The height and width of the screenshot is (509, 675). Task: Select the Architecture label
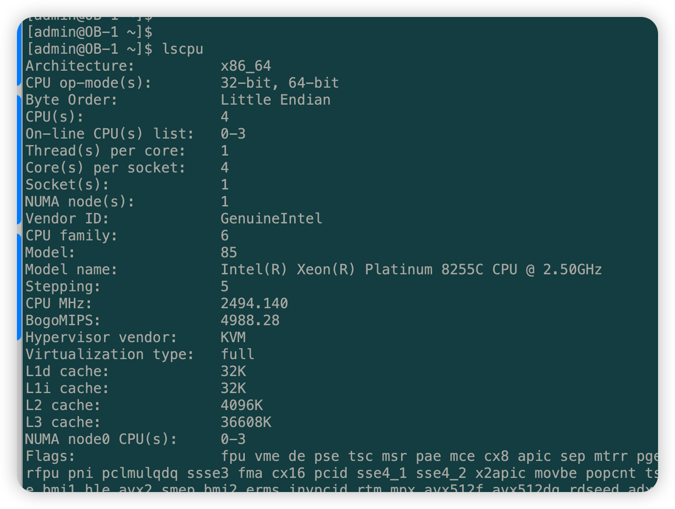click(x=80, y=66)
